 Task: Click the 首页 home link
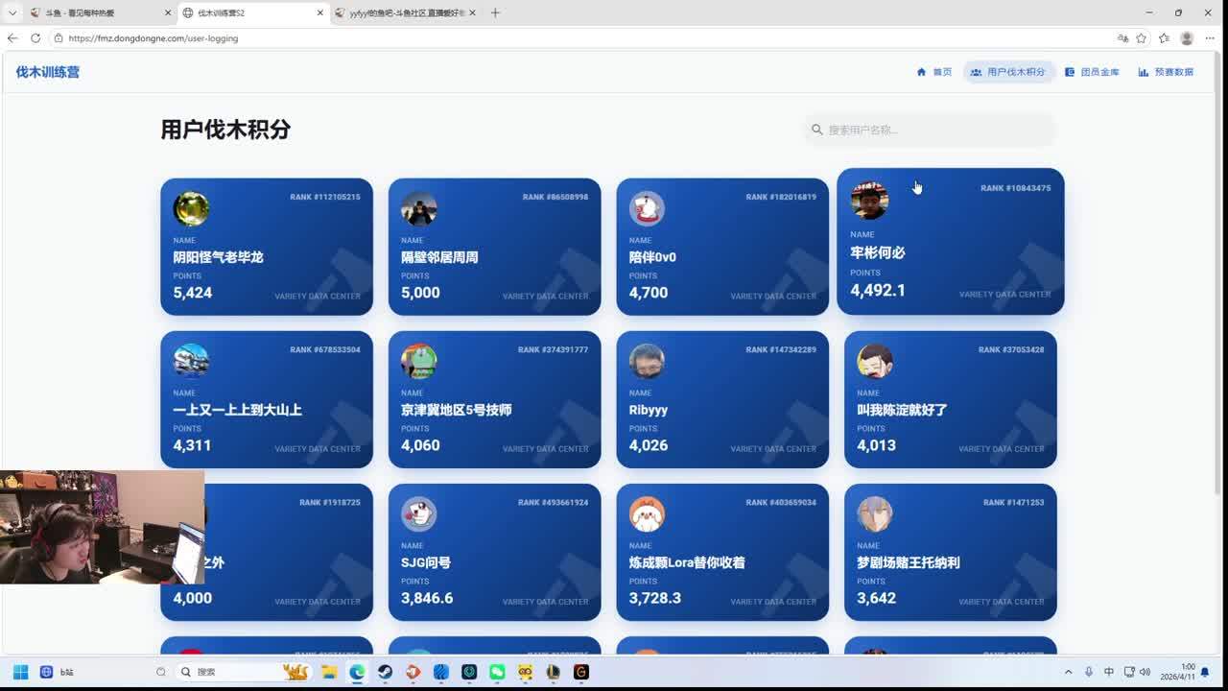point(934,72)
